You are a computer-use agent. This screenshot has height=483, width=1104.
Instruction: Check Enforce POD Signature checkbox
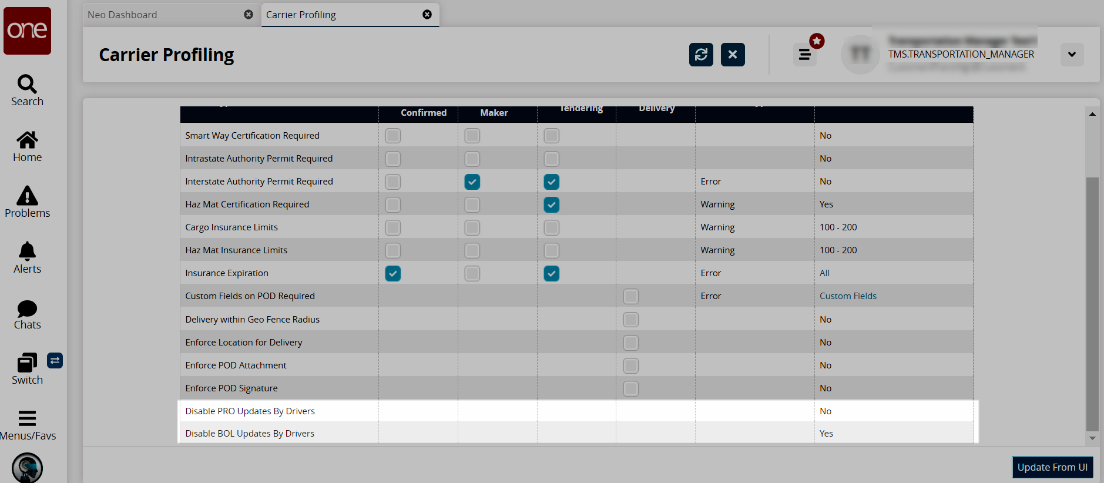click(631, 388)
